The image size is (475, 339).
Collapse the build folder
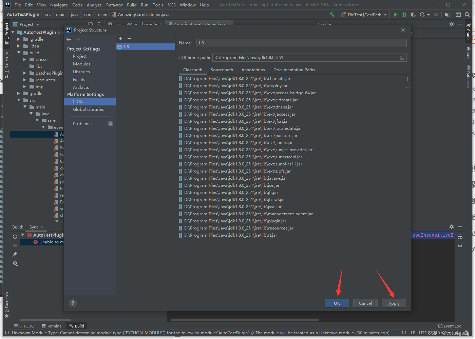[x=19, y=53]
